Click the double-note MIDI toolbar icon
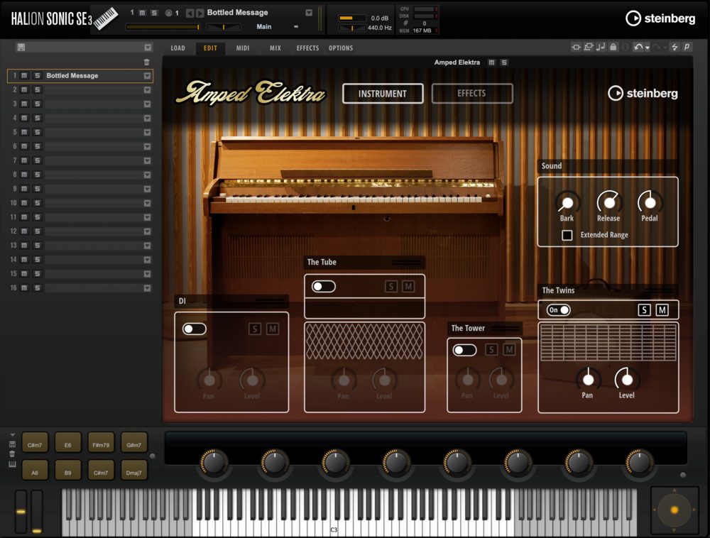This screenshot has width=710, height=538. pyautogui.click(x=601, y=47)
